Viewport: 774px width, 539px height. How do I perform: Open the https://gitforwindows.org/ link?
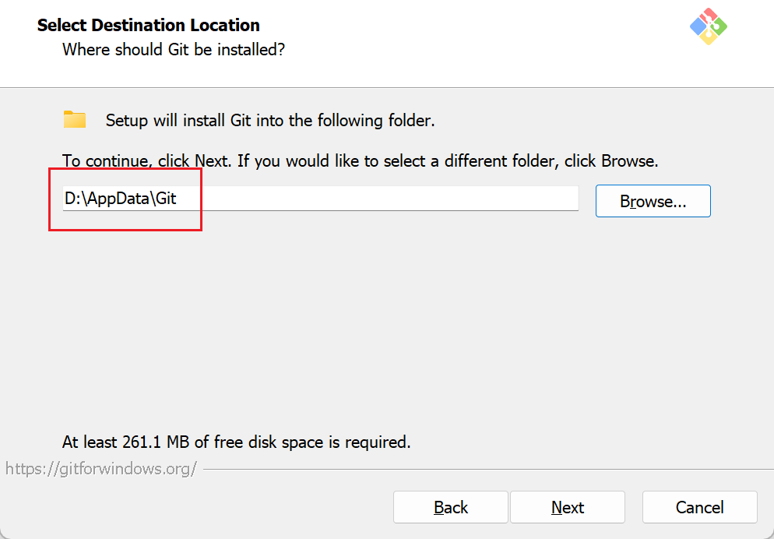point(101,468)
